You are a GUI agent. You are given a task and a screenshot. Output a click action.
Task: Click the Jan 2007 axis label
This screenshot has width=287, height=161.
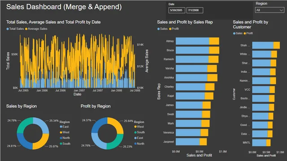[x=79, y=90]
